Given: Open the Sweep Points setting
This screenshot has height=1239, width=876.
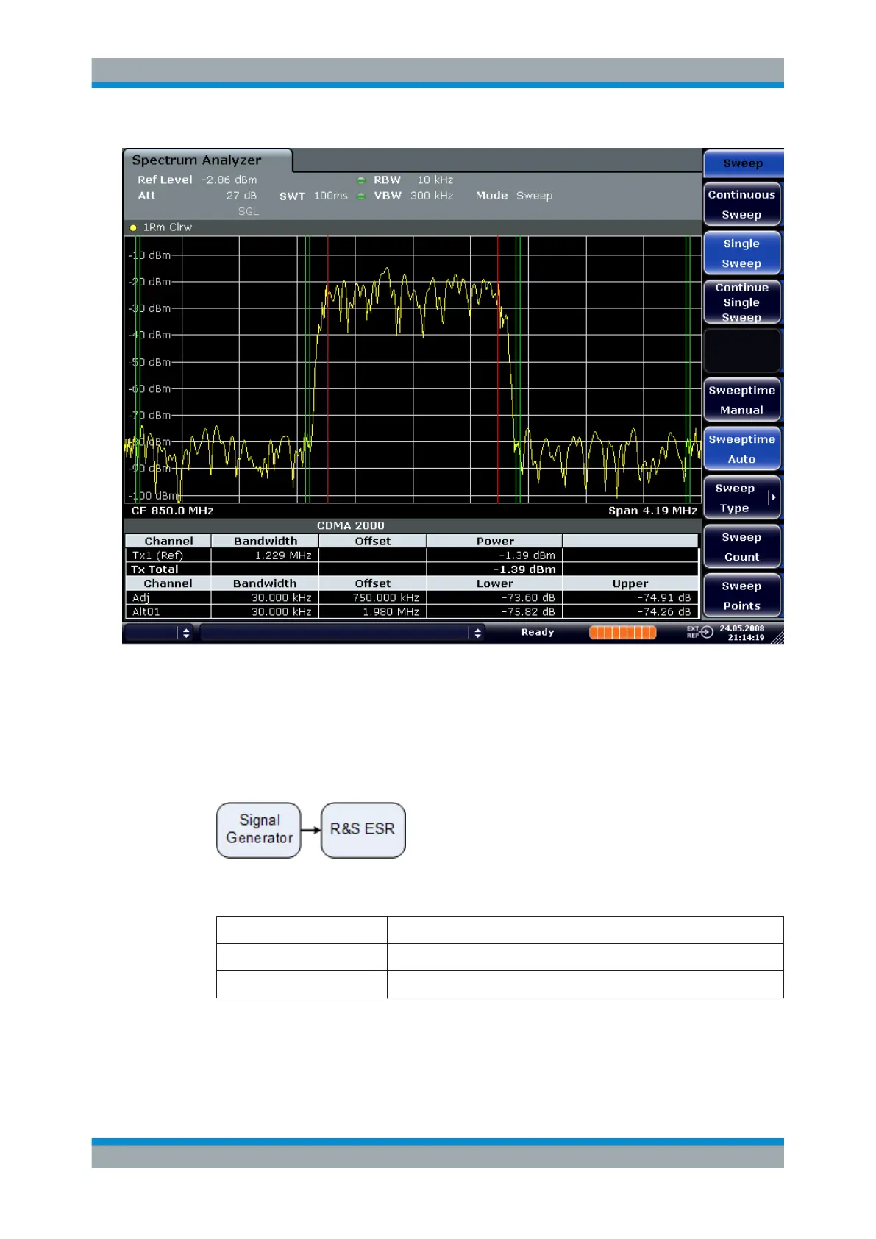Looking at the screenshot, I should [741, 595].
